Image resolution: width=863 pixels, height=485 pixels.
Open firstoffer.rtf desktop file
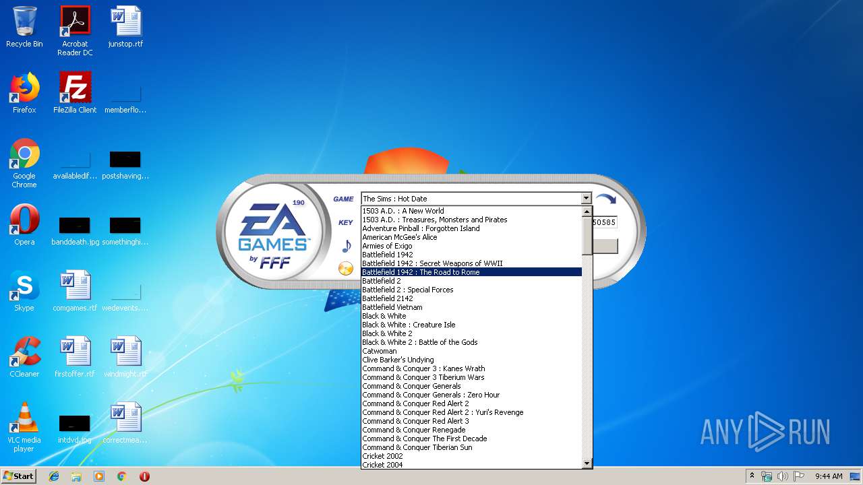[x=75, y=358]
